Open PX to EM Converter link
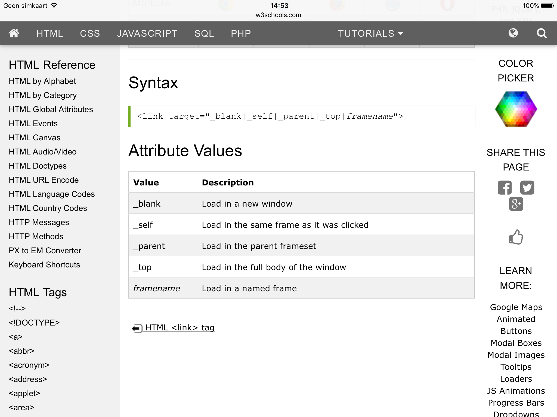557x417 pixels. pos(45,251)
